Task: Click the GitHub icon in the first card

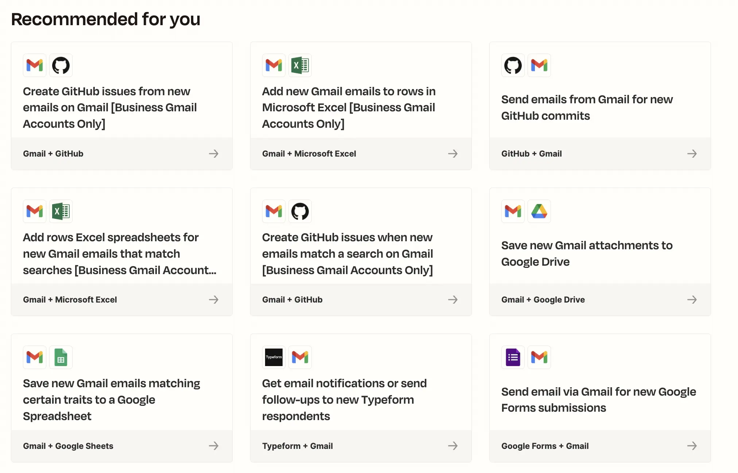Action: (61, 65)
